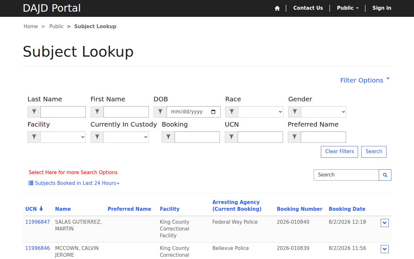The width and height of the screenshot is (414, 259).
Task: Open the Facility dropdown
Action: point(63,137)
